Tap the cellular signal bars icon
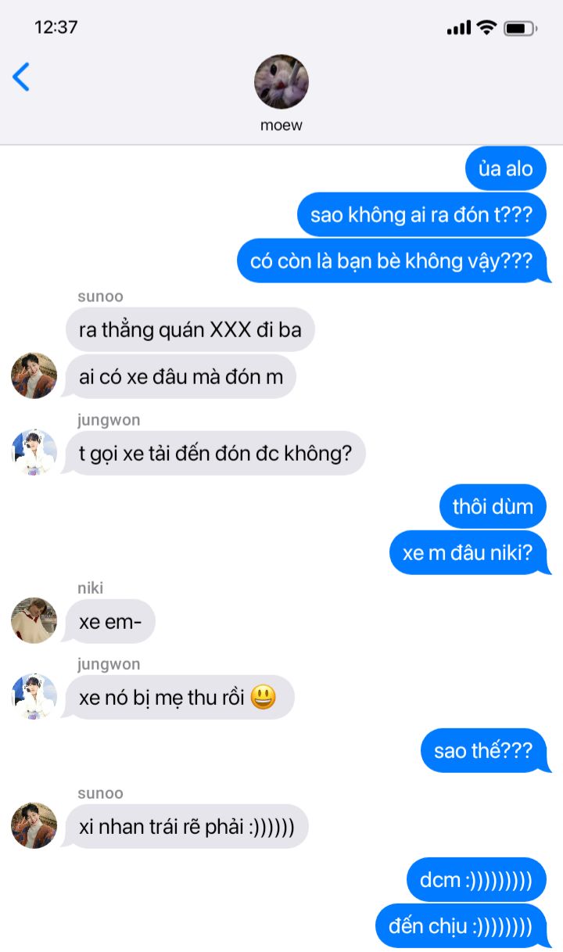 tap(459, 28)
